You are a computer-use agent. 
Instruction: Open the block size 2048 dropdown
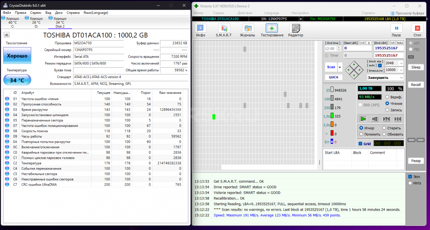coord(401,63)
